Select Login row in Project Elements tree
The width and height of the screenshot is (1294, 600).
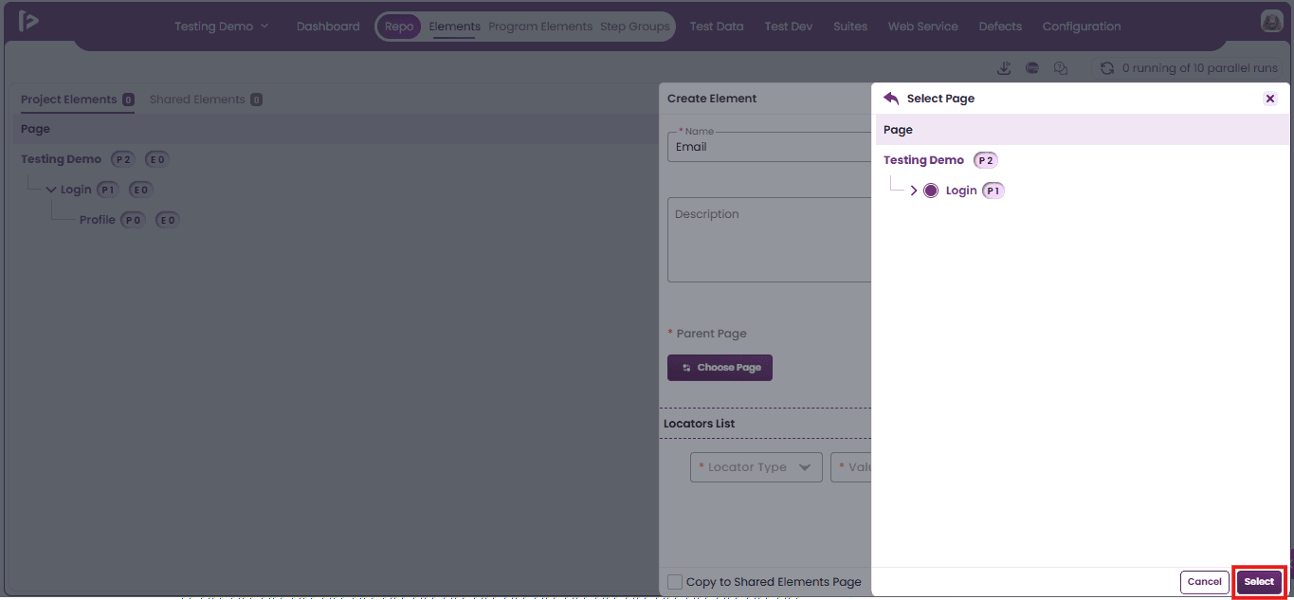[x=76, y=190]
